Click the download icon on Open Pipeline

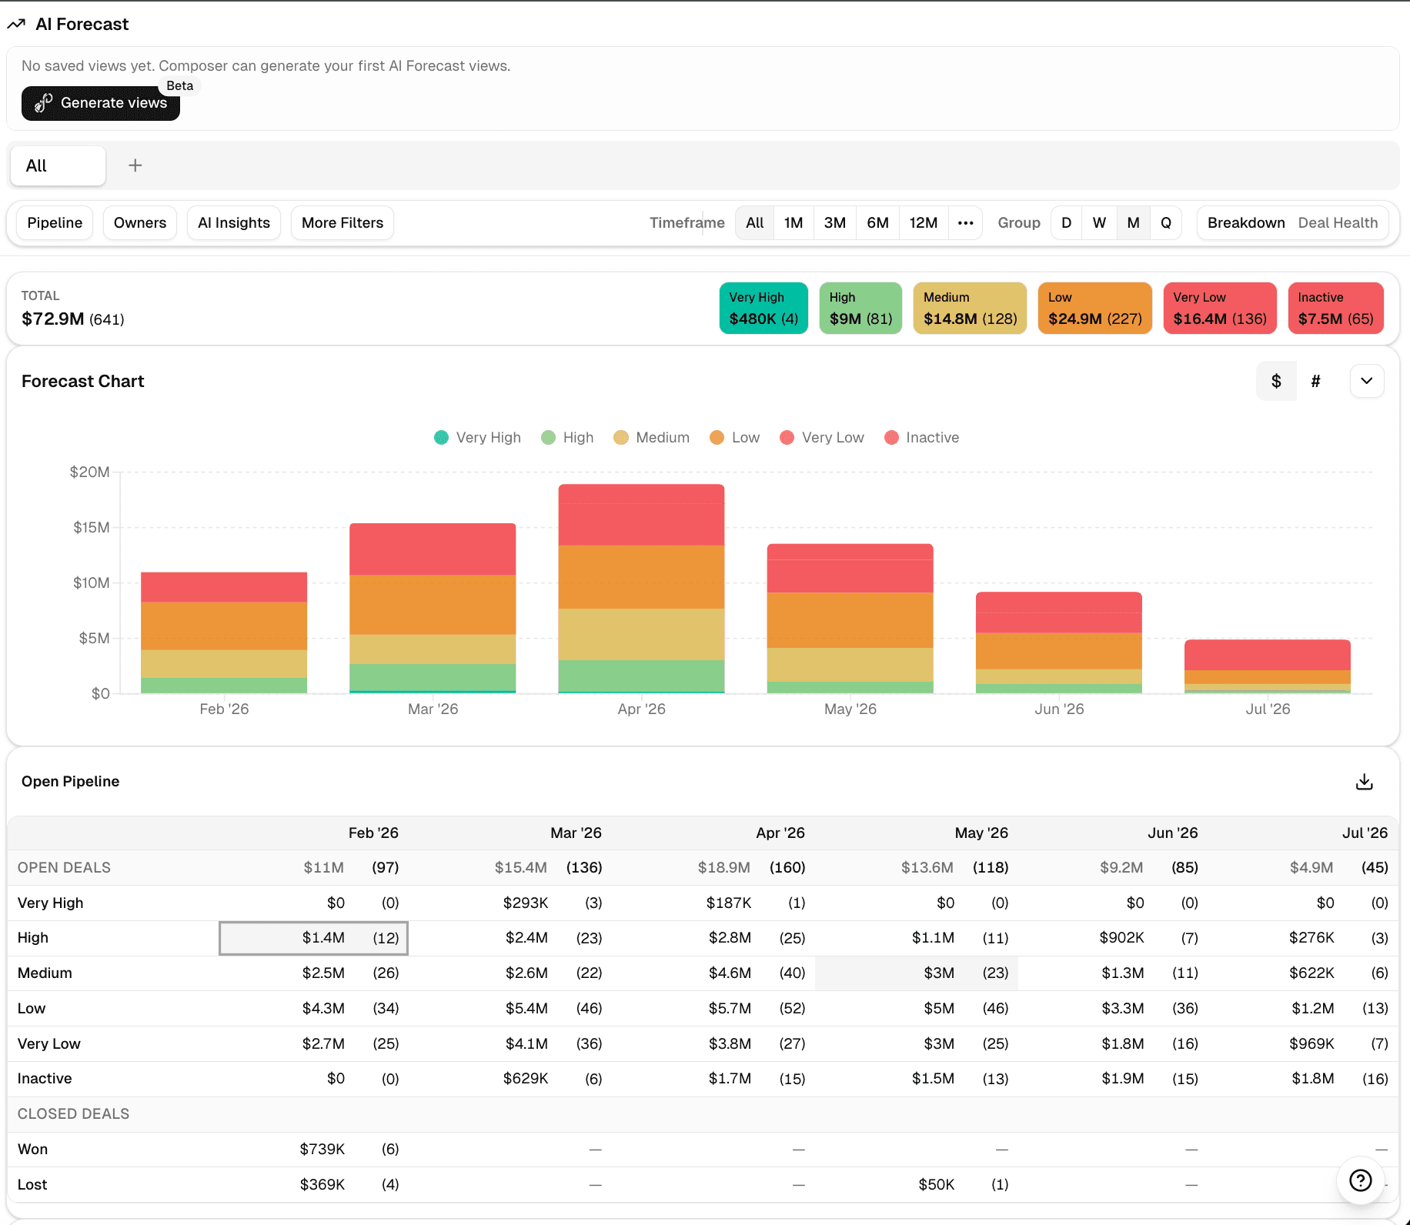point(1364,781)
